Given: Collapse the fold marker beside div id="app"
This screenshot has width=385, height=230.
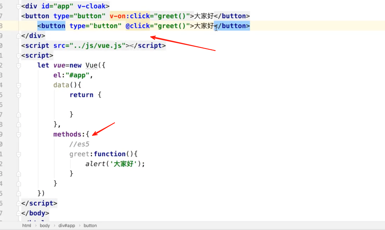Looking at the screenshot, I should tap(19, 7).
